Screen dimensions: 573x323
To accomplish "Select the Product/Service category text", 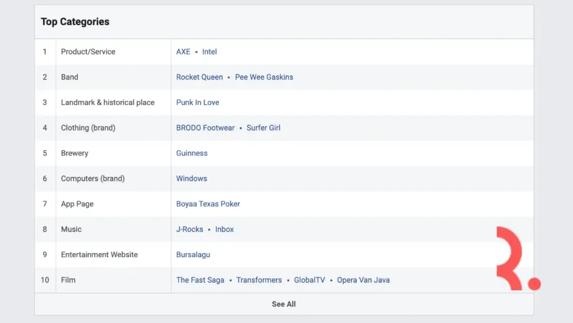I will tap(88, 52).
